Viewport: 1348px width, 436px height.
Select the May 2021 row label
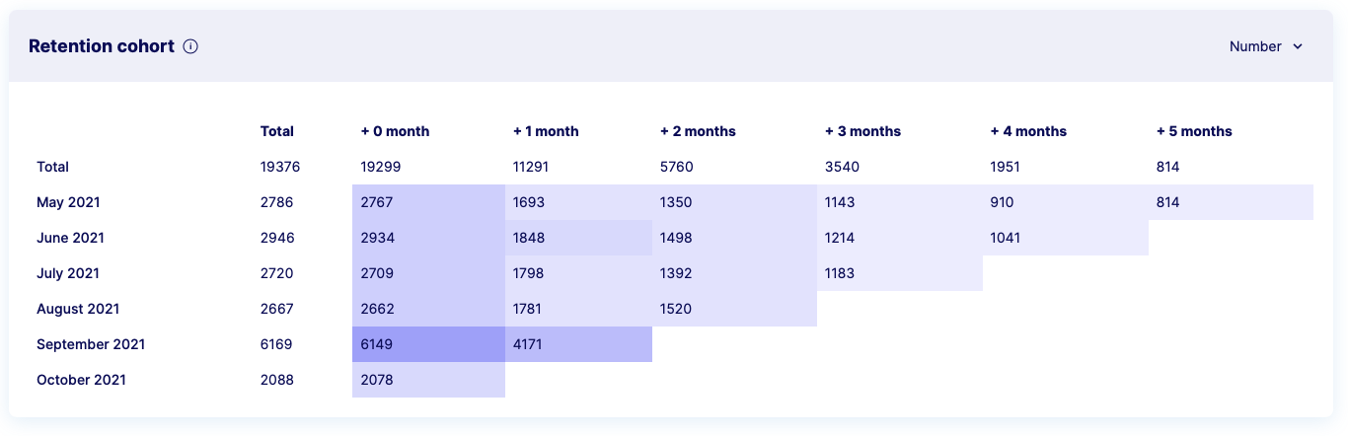tap(68, 202)
